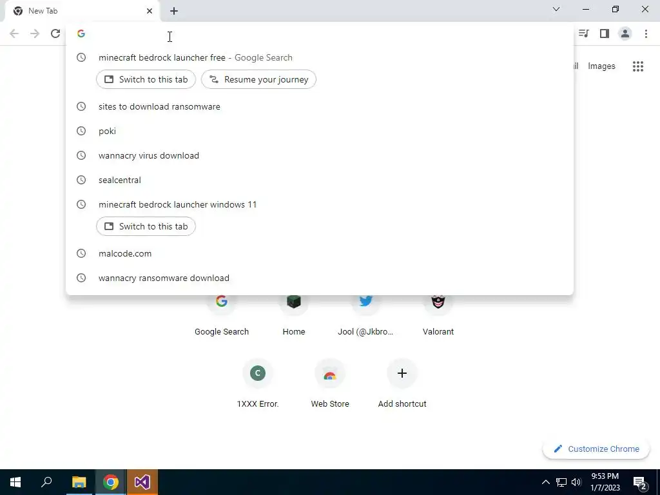Screen dimensions: 660x495
Task: Open the notification center icon
Action: coord(640,482)
